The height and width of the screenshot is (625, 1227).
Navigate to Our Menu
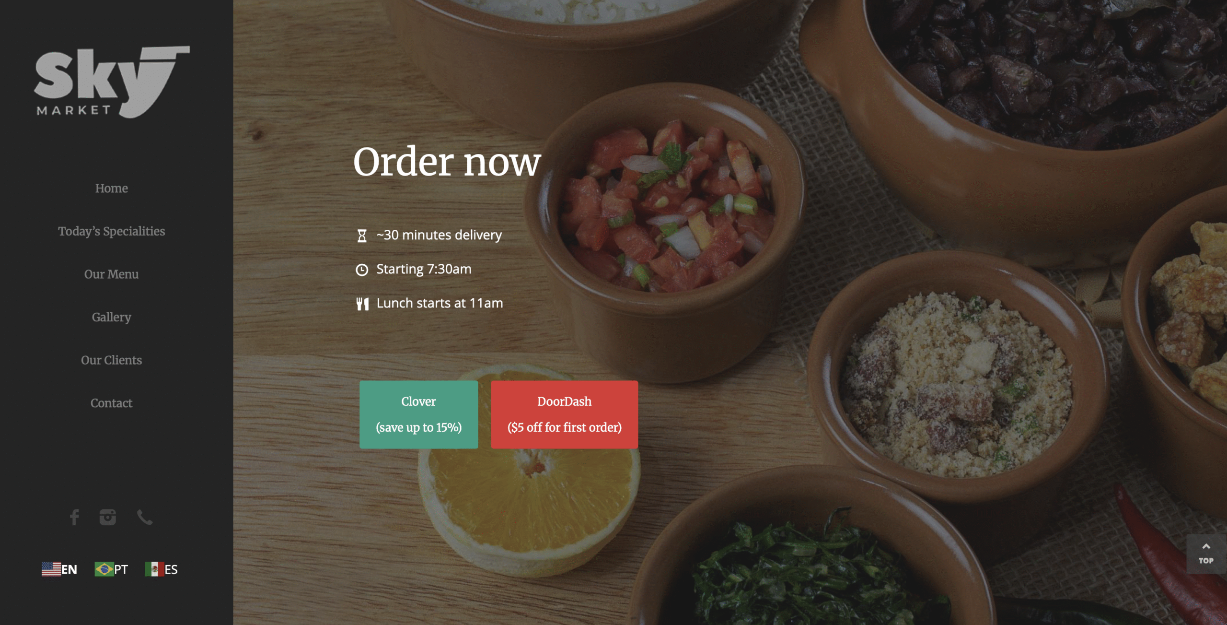(112, 274)
